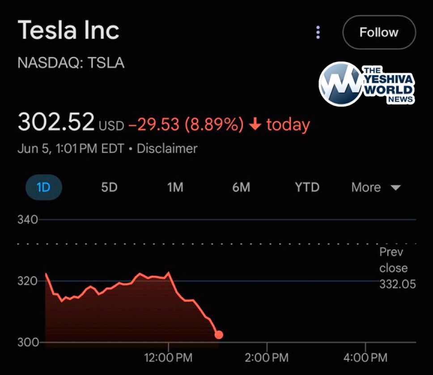
Task: Show the 6M chart range
Action: click(241, 187)
